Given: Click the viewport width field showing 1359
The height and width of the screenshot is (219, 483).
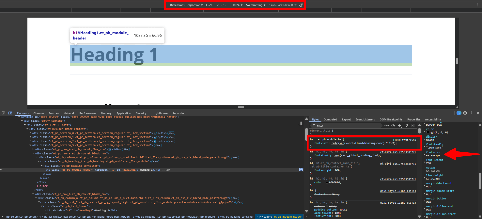Looking at the screenshot, I should coord(209,5).
